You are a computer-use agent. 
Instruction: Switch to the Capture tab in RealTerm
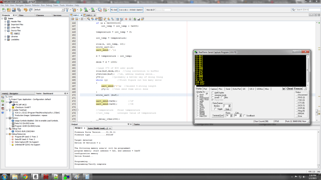214,89
